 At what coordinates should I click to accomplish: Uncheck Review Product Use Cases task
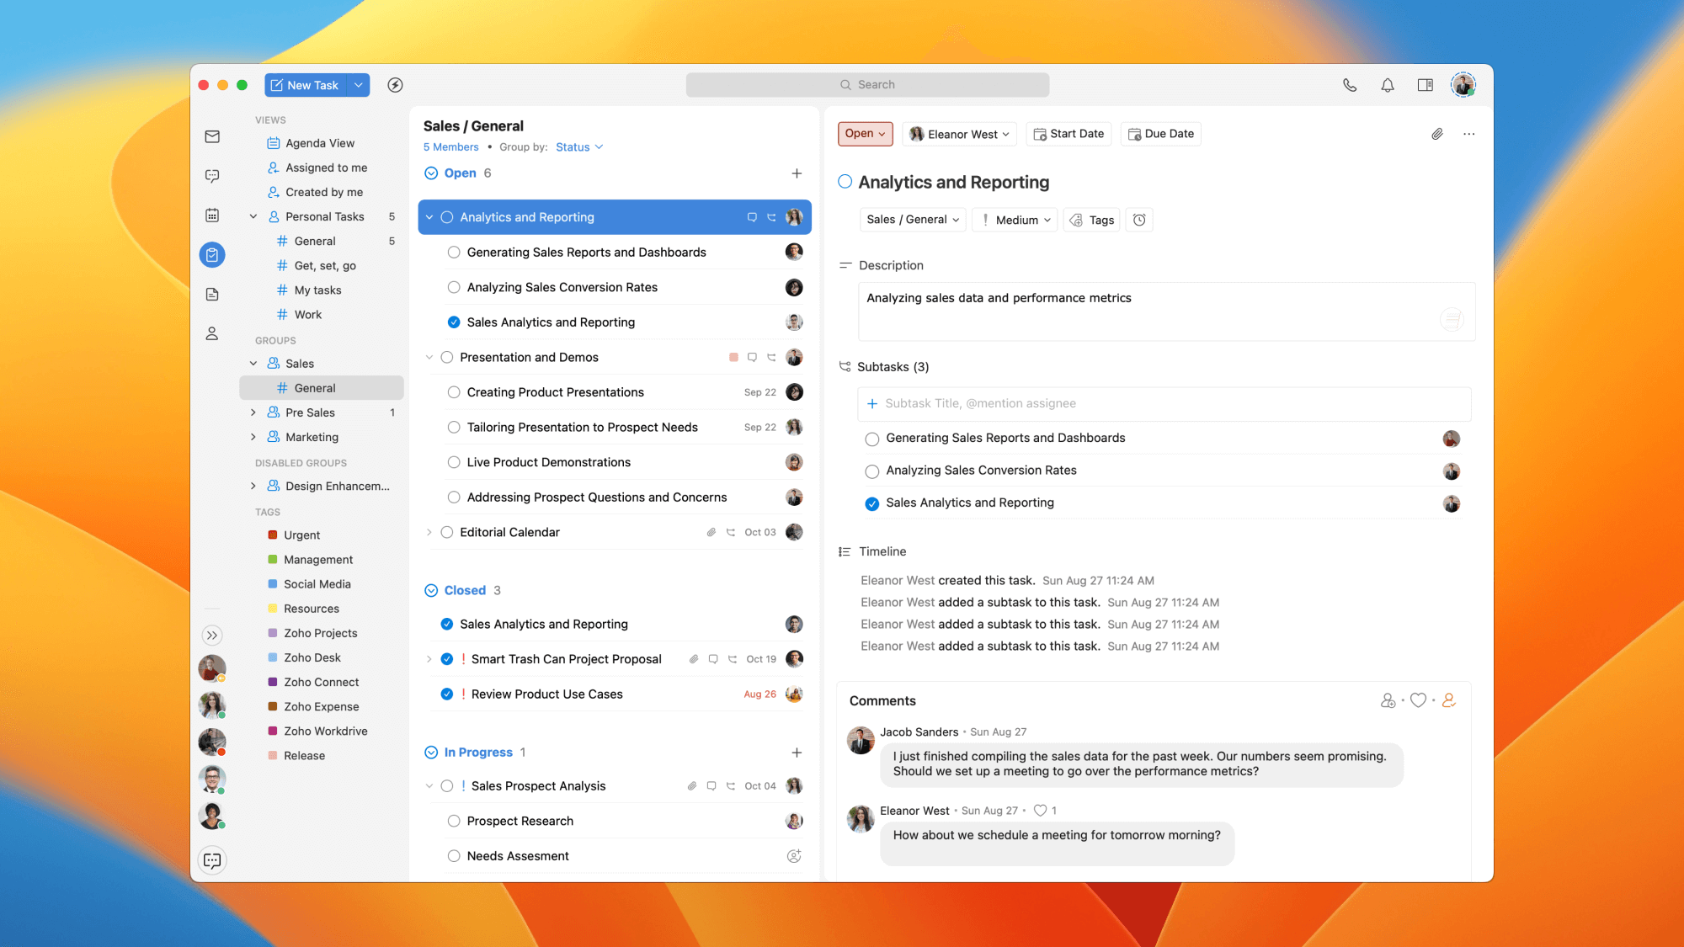[x=447, y=694]
